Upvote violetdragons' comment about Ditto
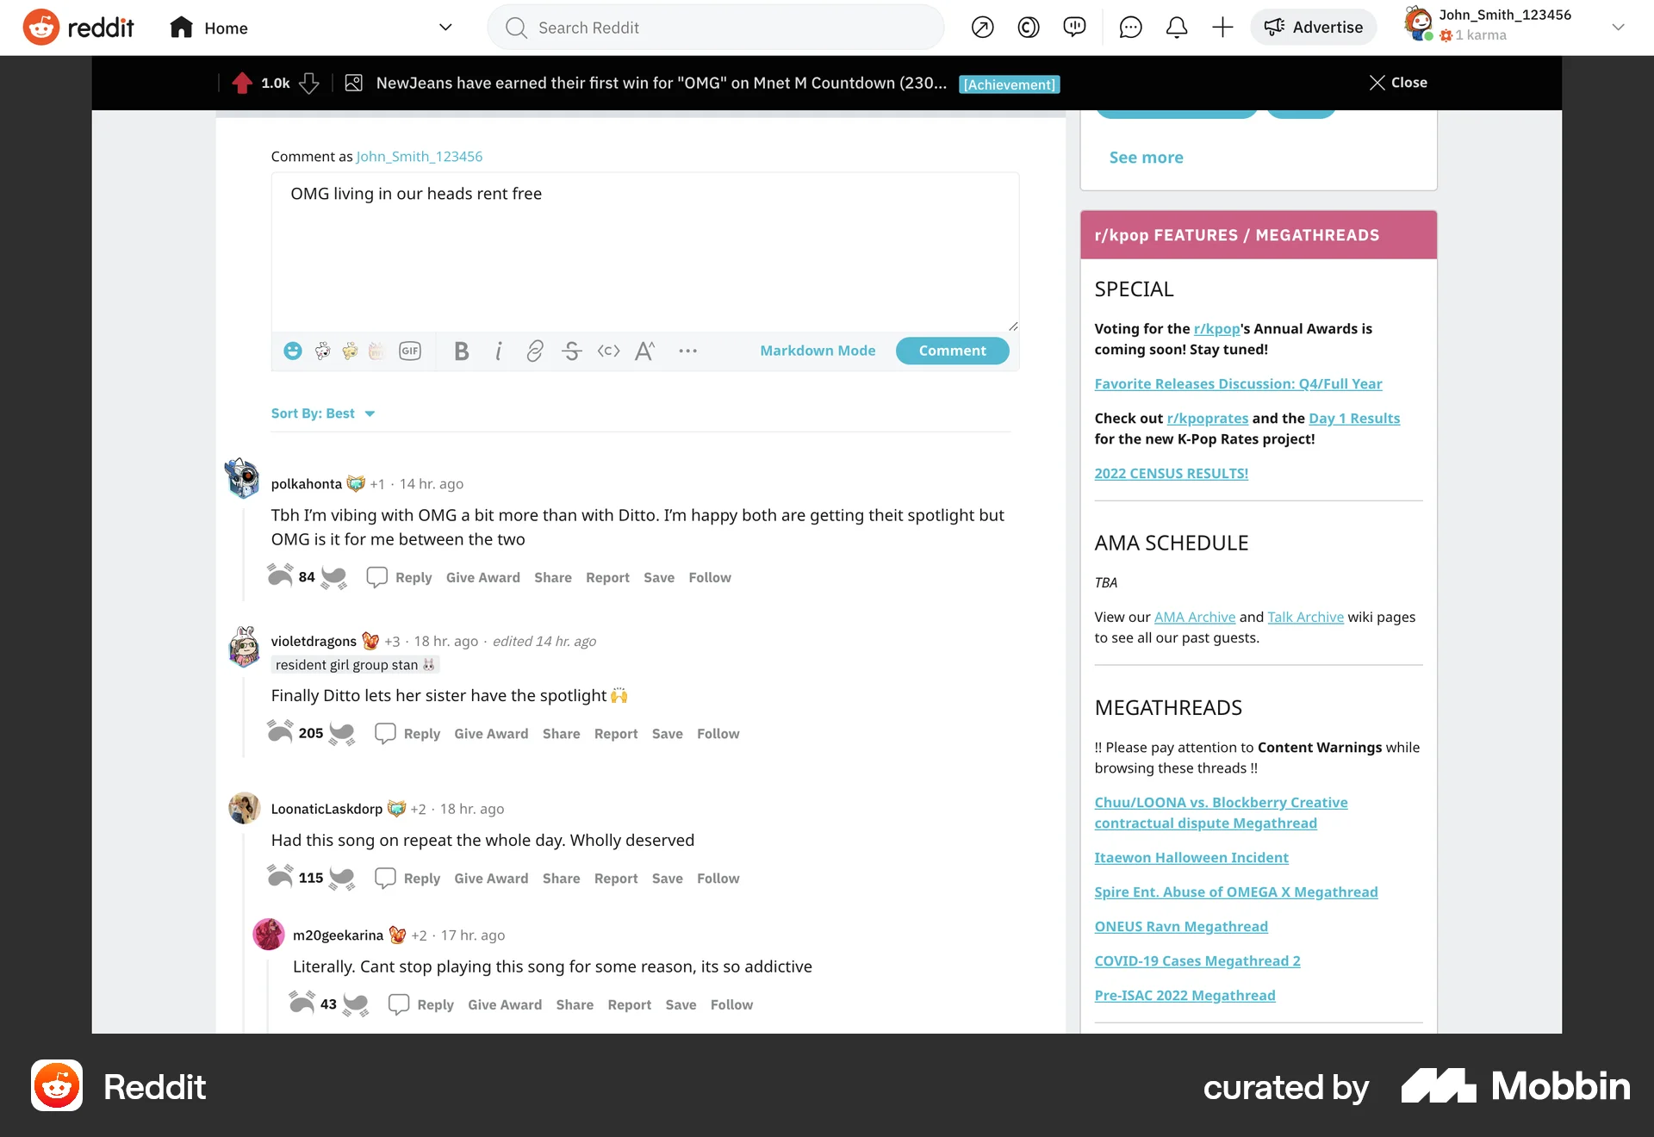This screenshot has height=1137, width=1654. coord(281,733)
